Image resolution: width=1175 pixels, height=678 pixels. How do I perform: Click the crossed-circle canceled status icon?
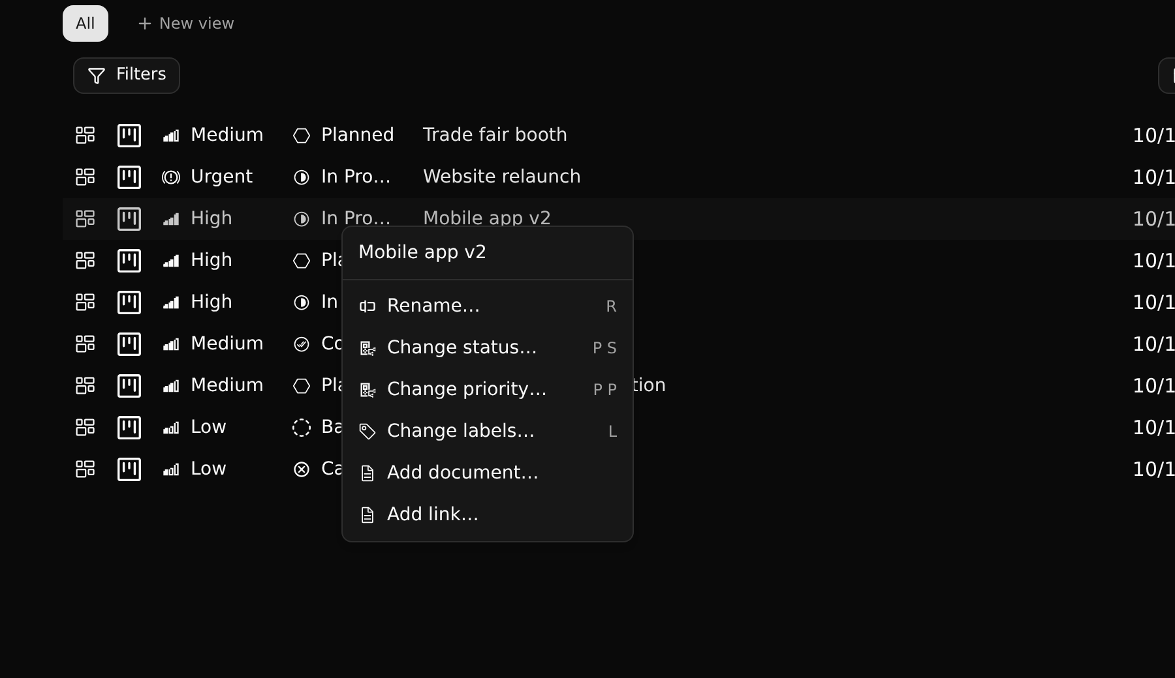coord(302,469)
